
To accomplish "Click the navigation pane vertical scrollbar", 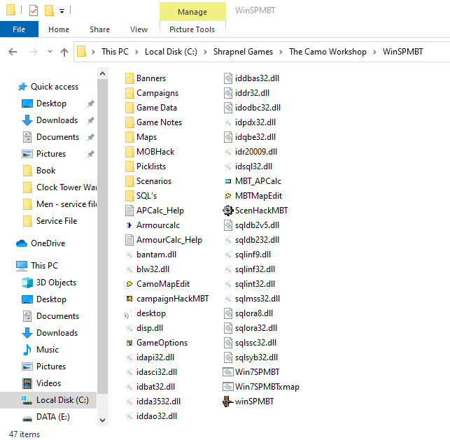I will 103,245.
